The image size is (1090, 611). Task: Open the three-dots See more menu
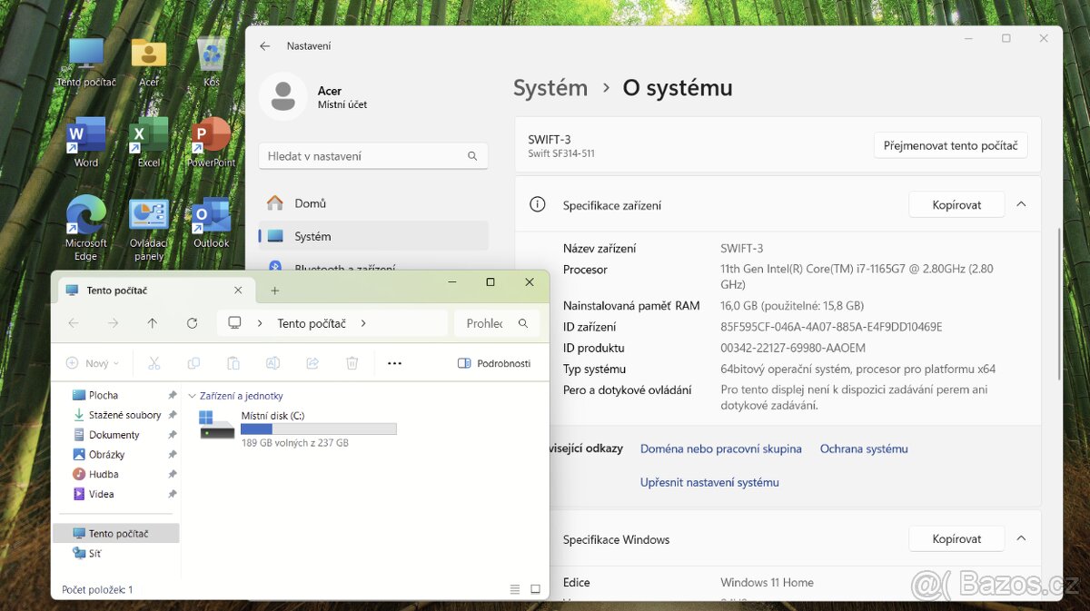tap(394, 363)
